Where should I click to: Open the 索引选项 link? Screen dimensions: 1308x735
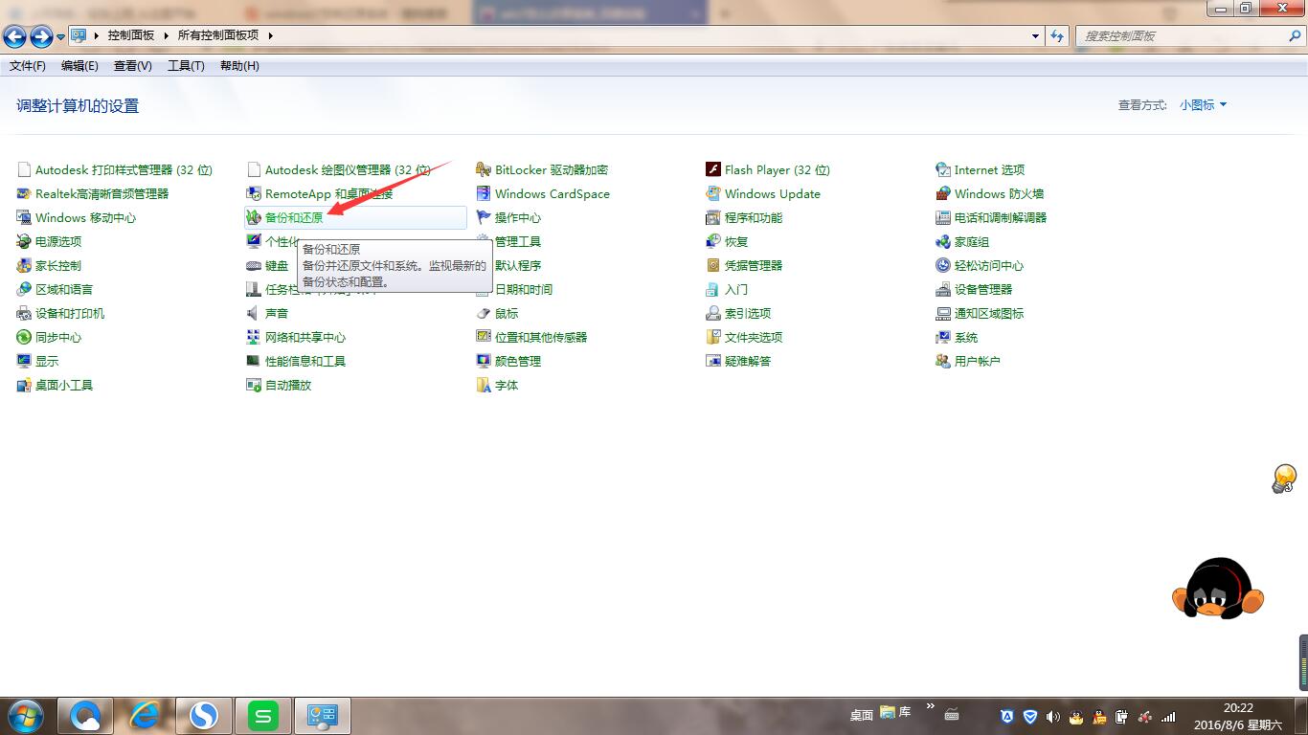[x=748, y=313]
